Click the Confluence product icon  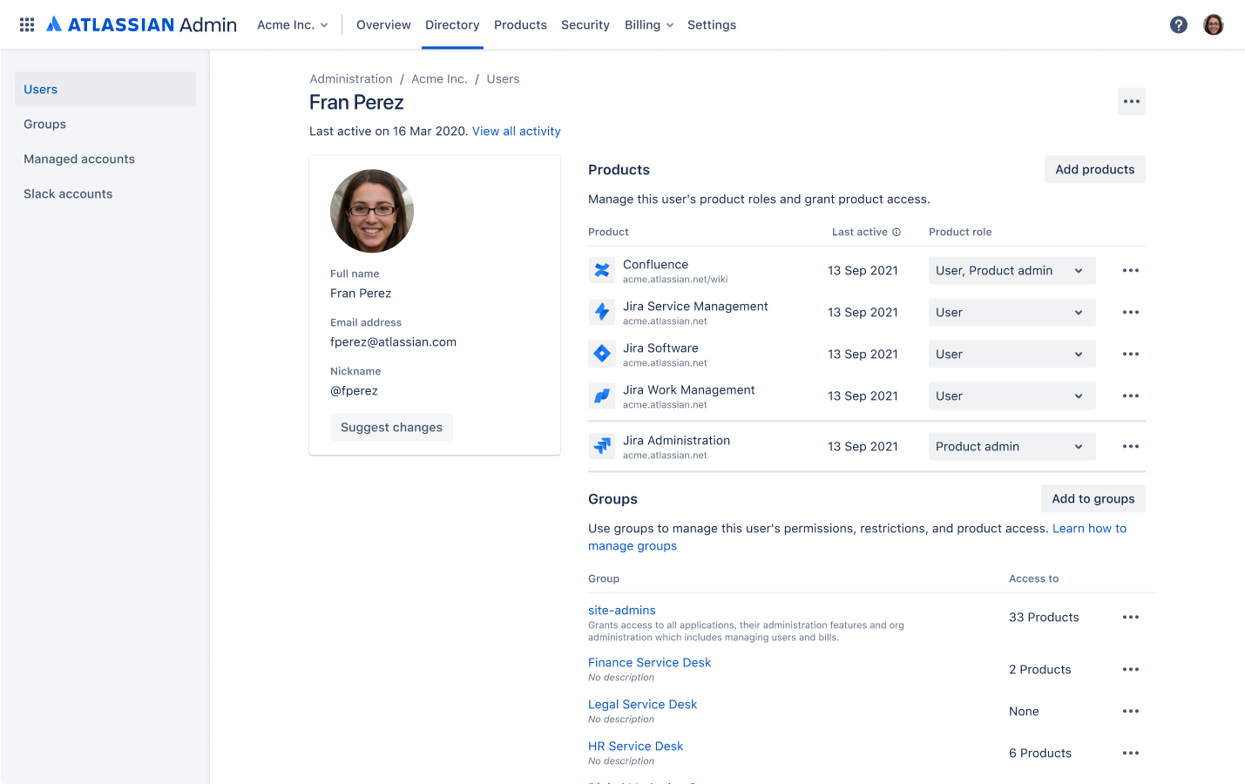point(602,270)
